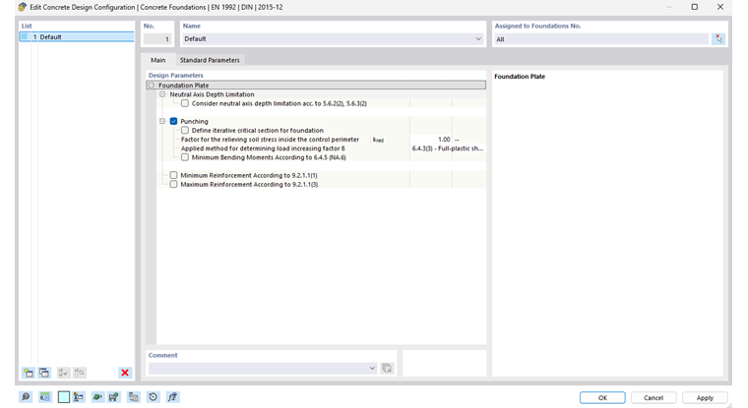Check Define iterative critical section for foundation
Image resolution: width=748 pixels, height=408 pixels.
point(185,130)
